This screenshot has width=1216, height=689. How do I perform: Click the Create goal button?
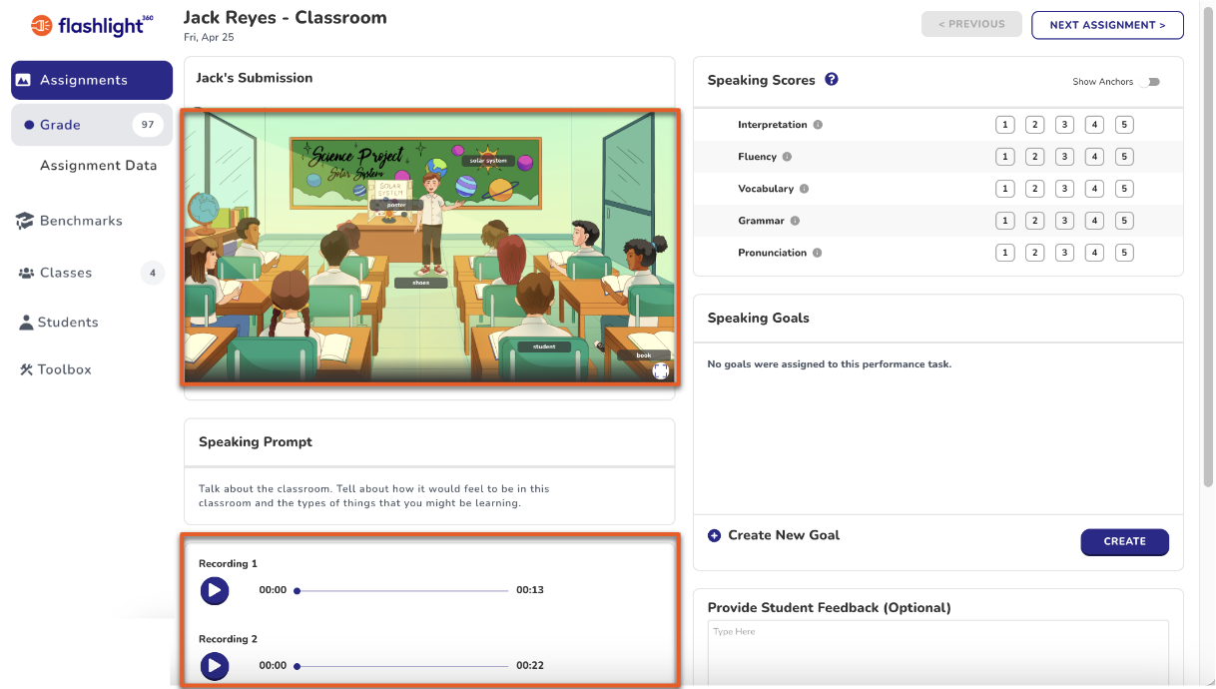tap(1124, 541)
